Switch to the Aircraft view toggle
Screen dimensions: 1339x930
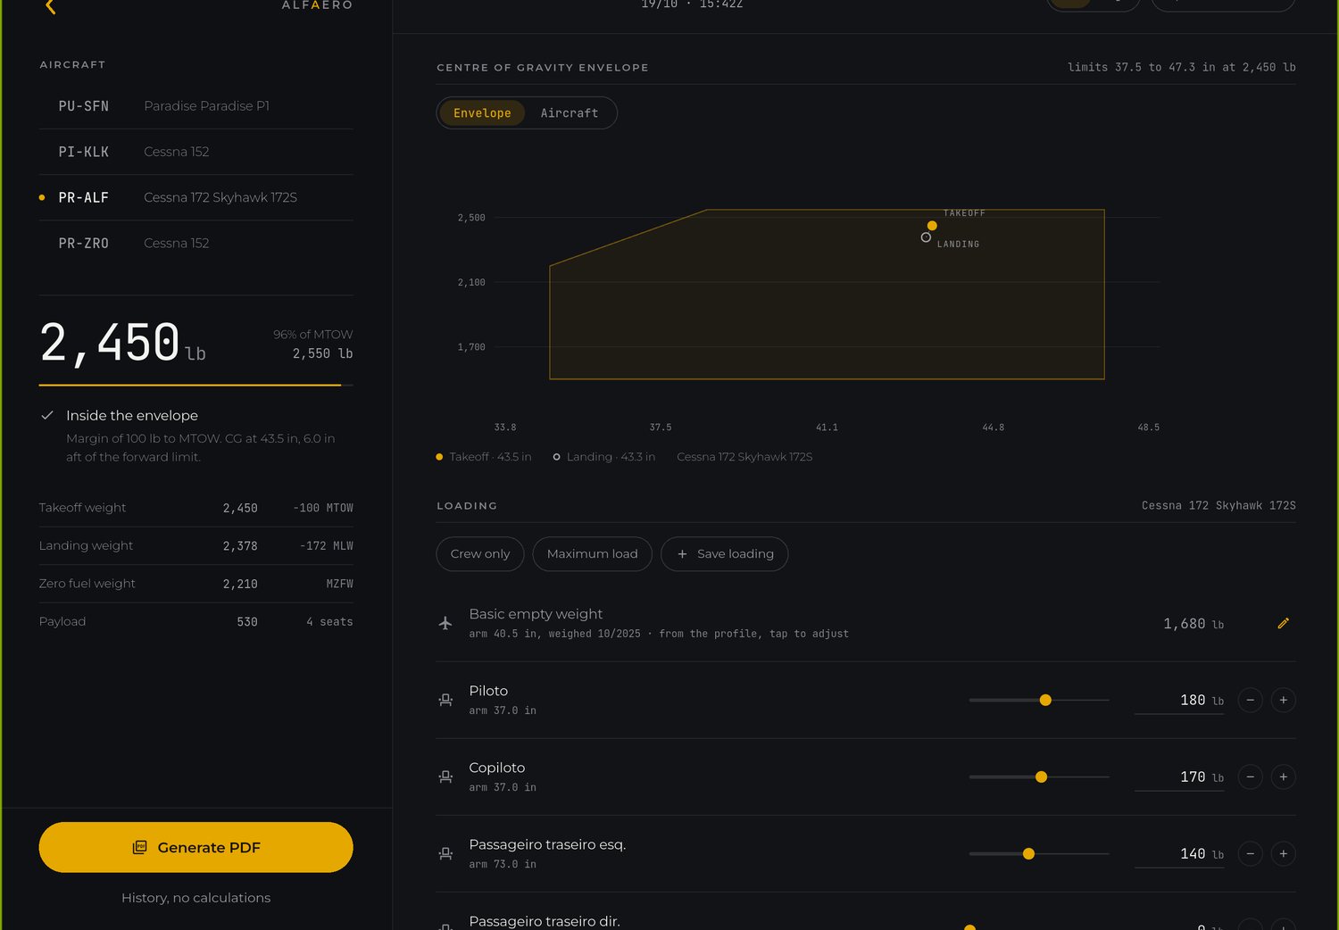click(x=569, y=112)
